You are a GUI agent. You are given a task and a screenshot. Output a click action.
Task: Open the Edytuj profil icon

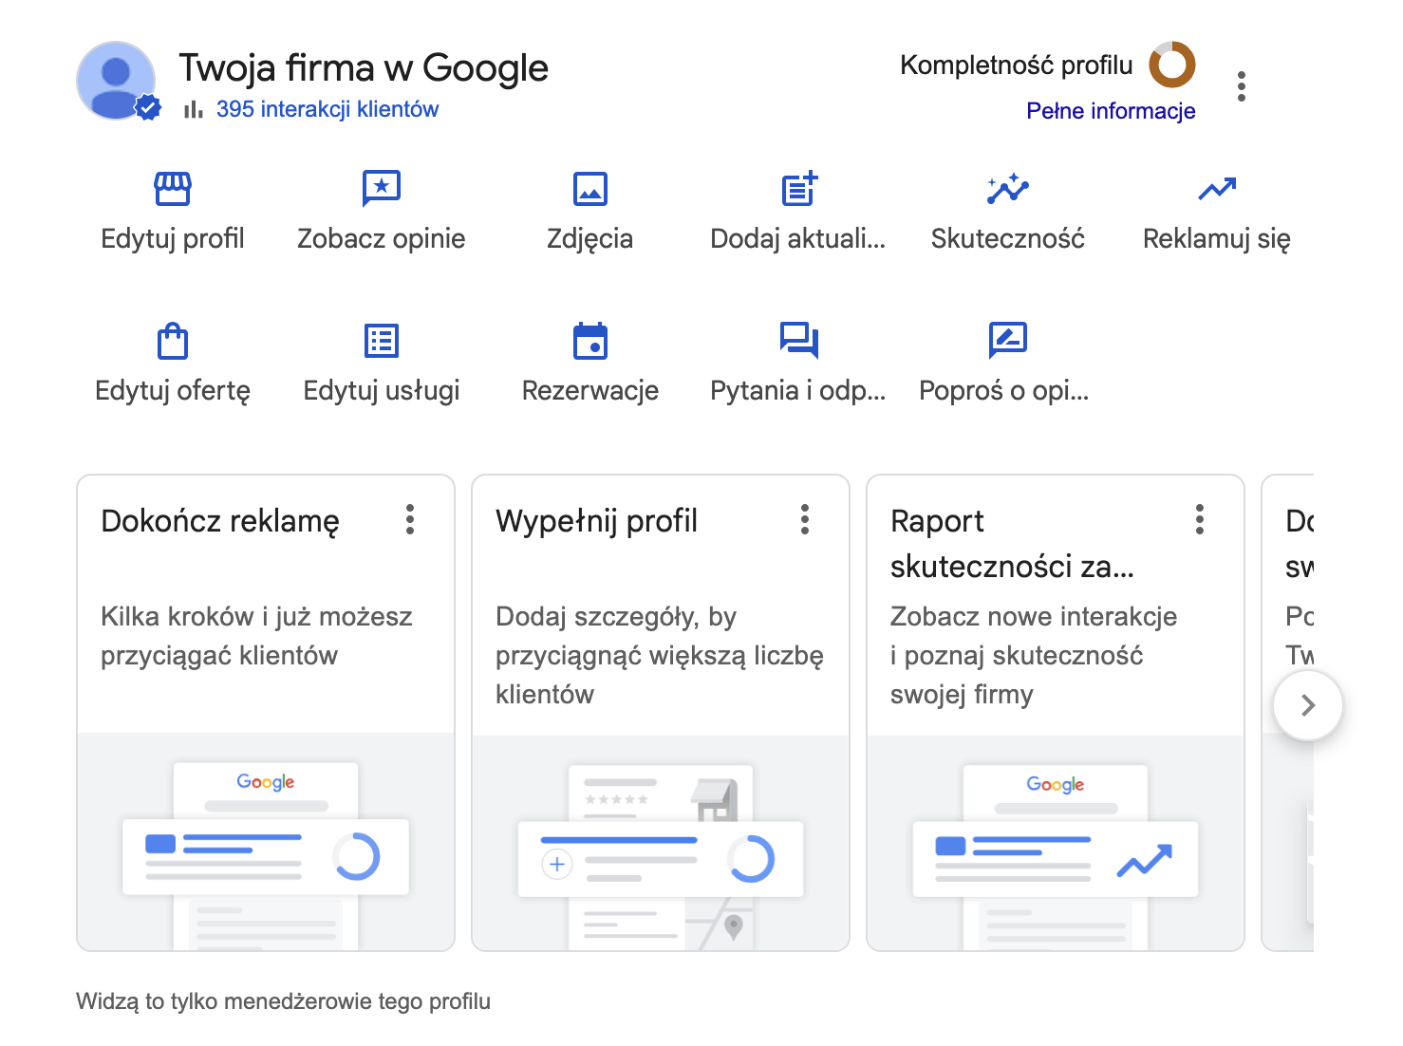tap(172, 188)
